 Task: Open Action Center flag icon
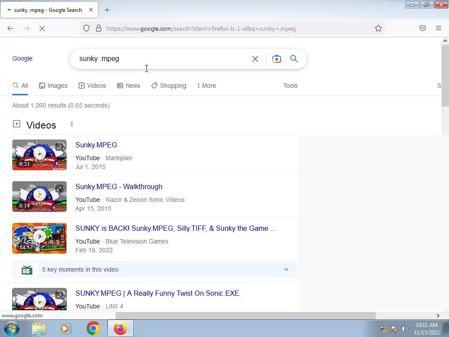(x=394, y=329)
